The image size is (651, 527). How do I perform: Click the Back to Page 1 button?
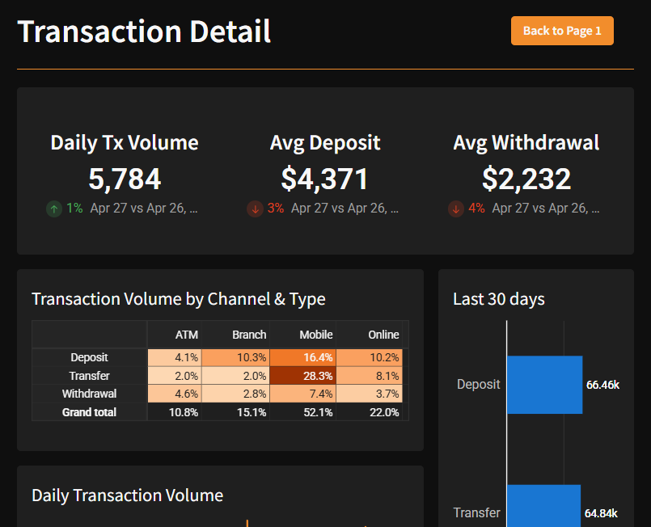coord(562,31)
